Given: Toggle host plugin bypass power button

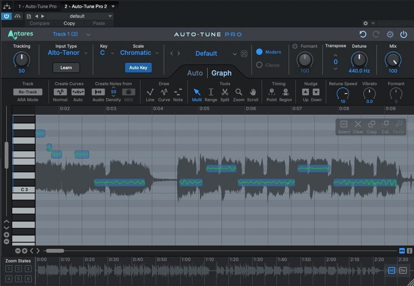Looking at the screenshot, I should pyautogui.click(x=6, y=16).
